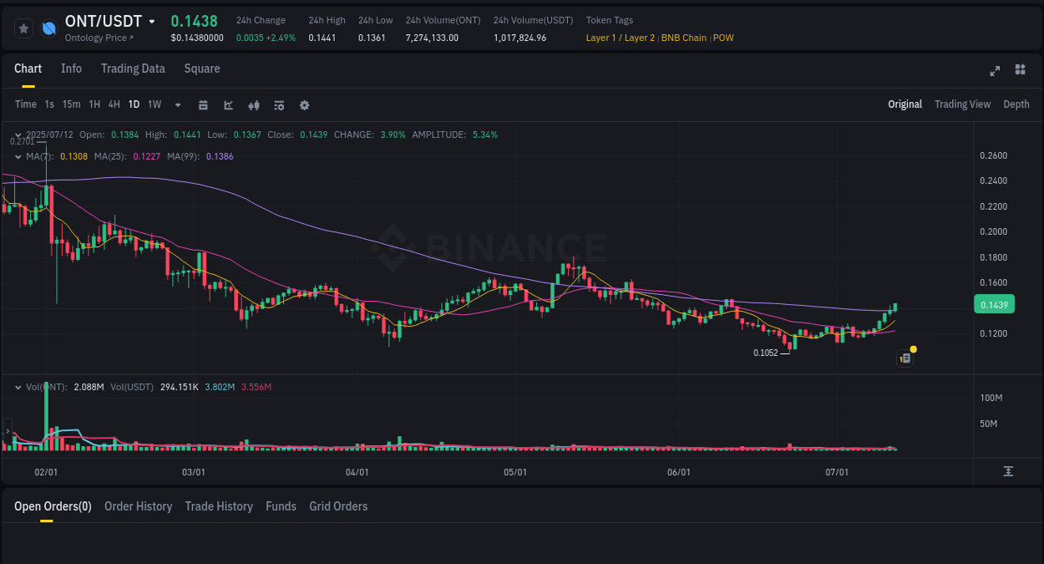This screenshot has height=564, width=1044.
Task: Collapse the MA indicator row chevron
Action: pyautogui.click(x=18, y=155)
